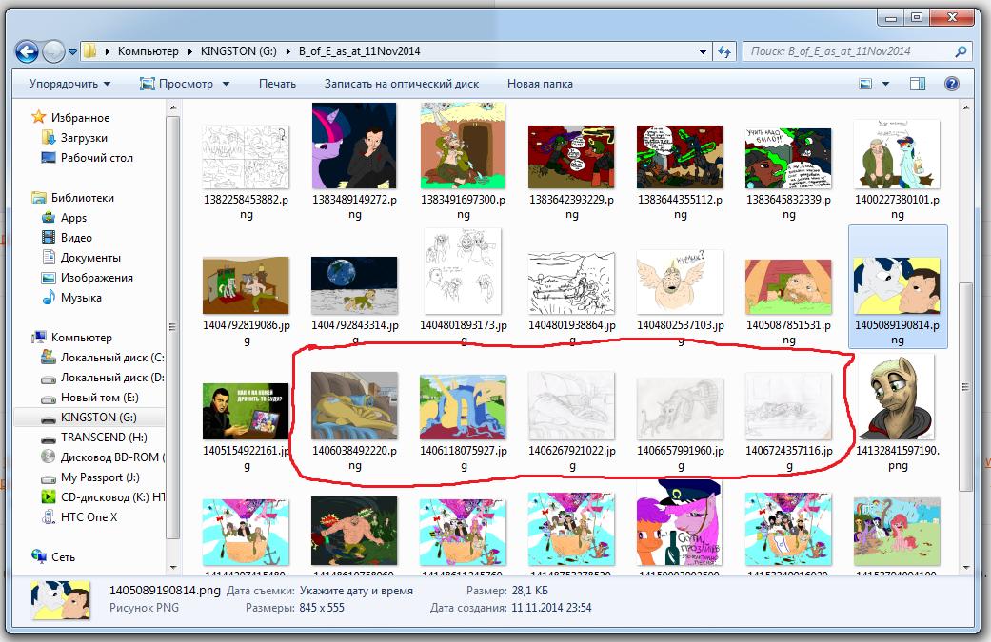Open the view options dropdown arrow
Screen dimensions: 991x642
[885, 84]
